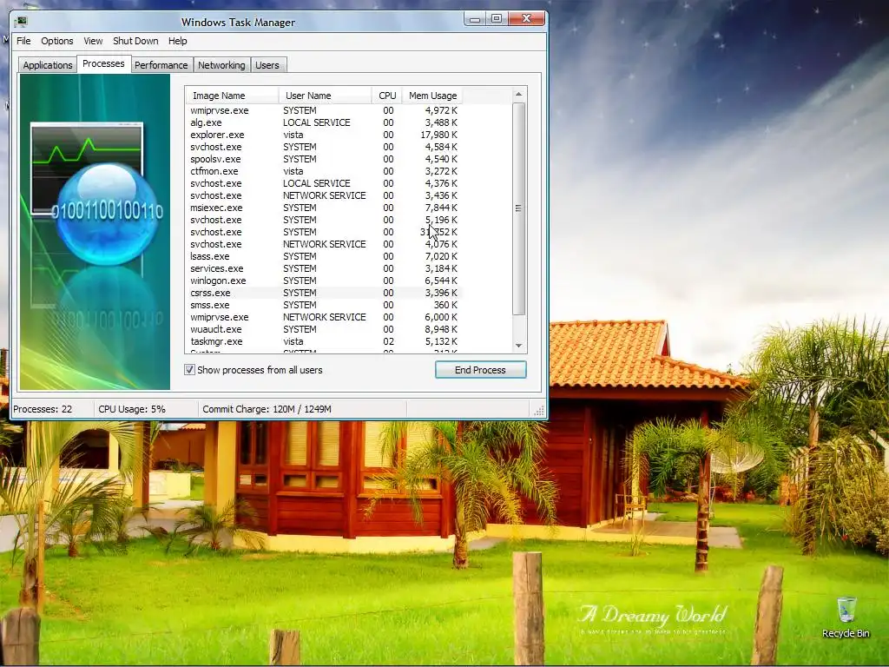Select wmiprvse.exe using 4,972 K
This screenshot has width=889, height=667.
click(x=324, y=110)
